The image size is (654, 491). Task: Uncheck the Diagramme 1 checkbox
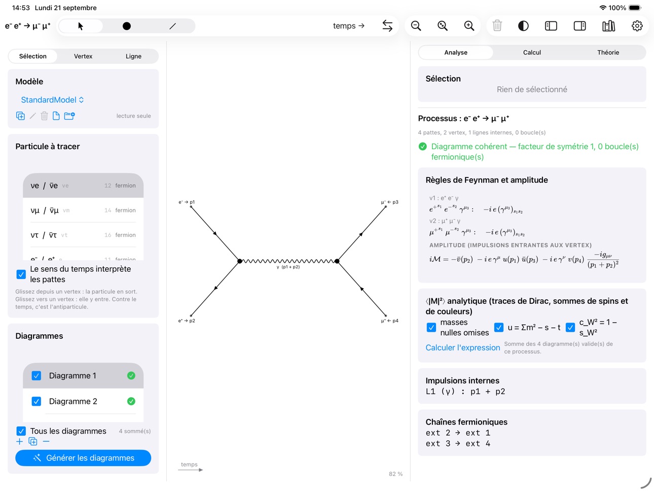37,376
